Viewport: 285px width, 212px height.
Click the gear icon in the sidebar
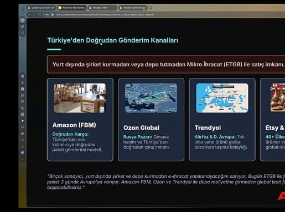click(x=23, y=76)
